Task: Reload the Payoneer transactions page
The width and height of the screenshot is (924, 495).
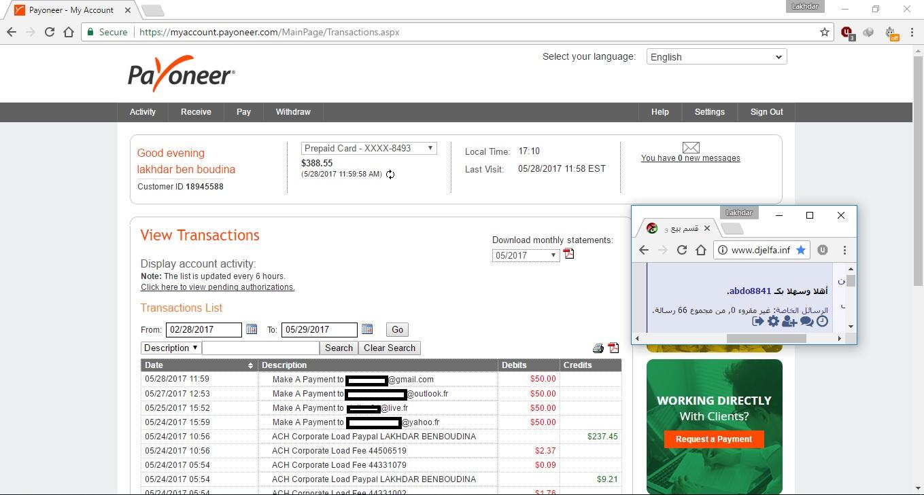Action: tap(50, 32)
